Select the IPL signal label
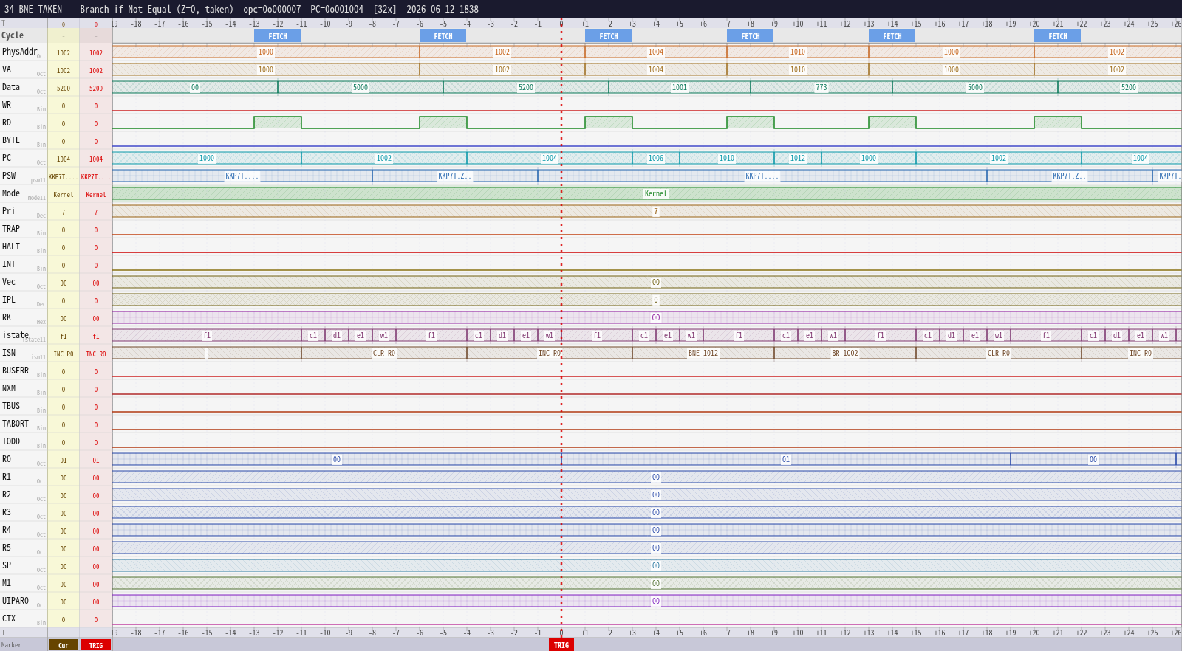Screen dimensions: 1182x651 (9, 300)
